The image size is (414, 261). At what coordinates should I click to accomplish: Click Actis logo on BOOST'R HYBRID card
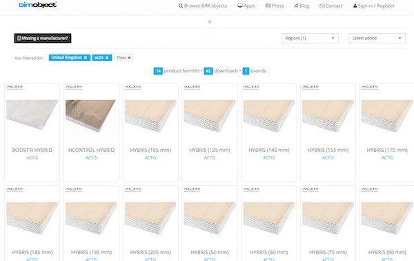[14, 87]
